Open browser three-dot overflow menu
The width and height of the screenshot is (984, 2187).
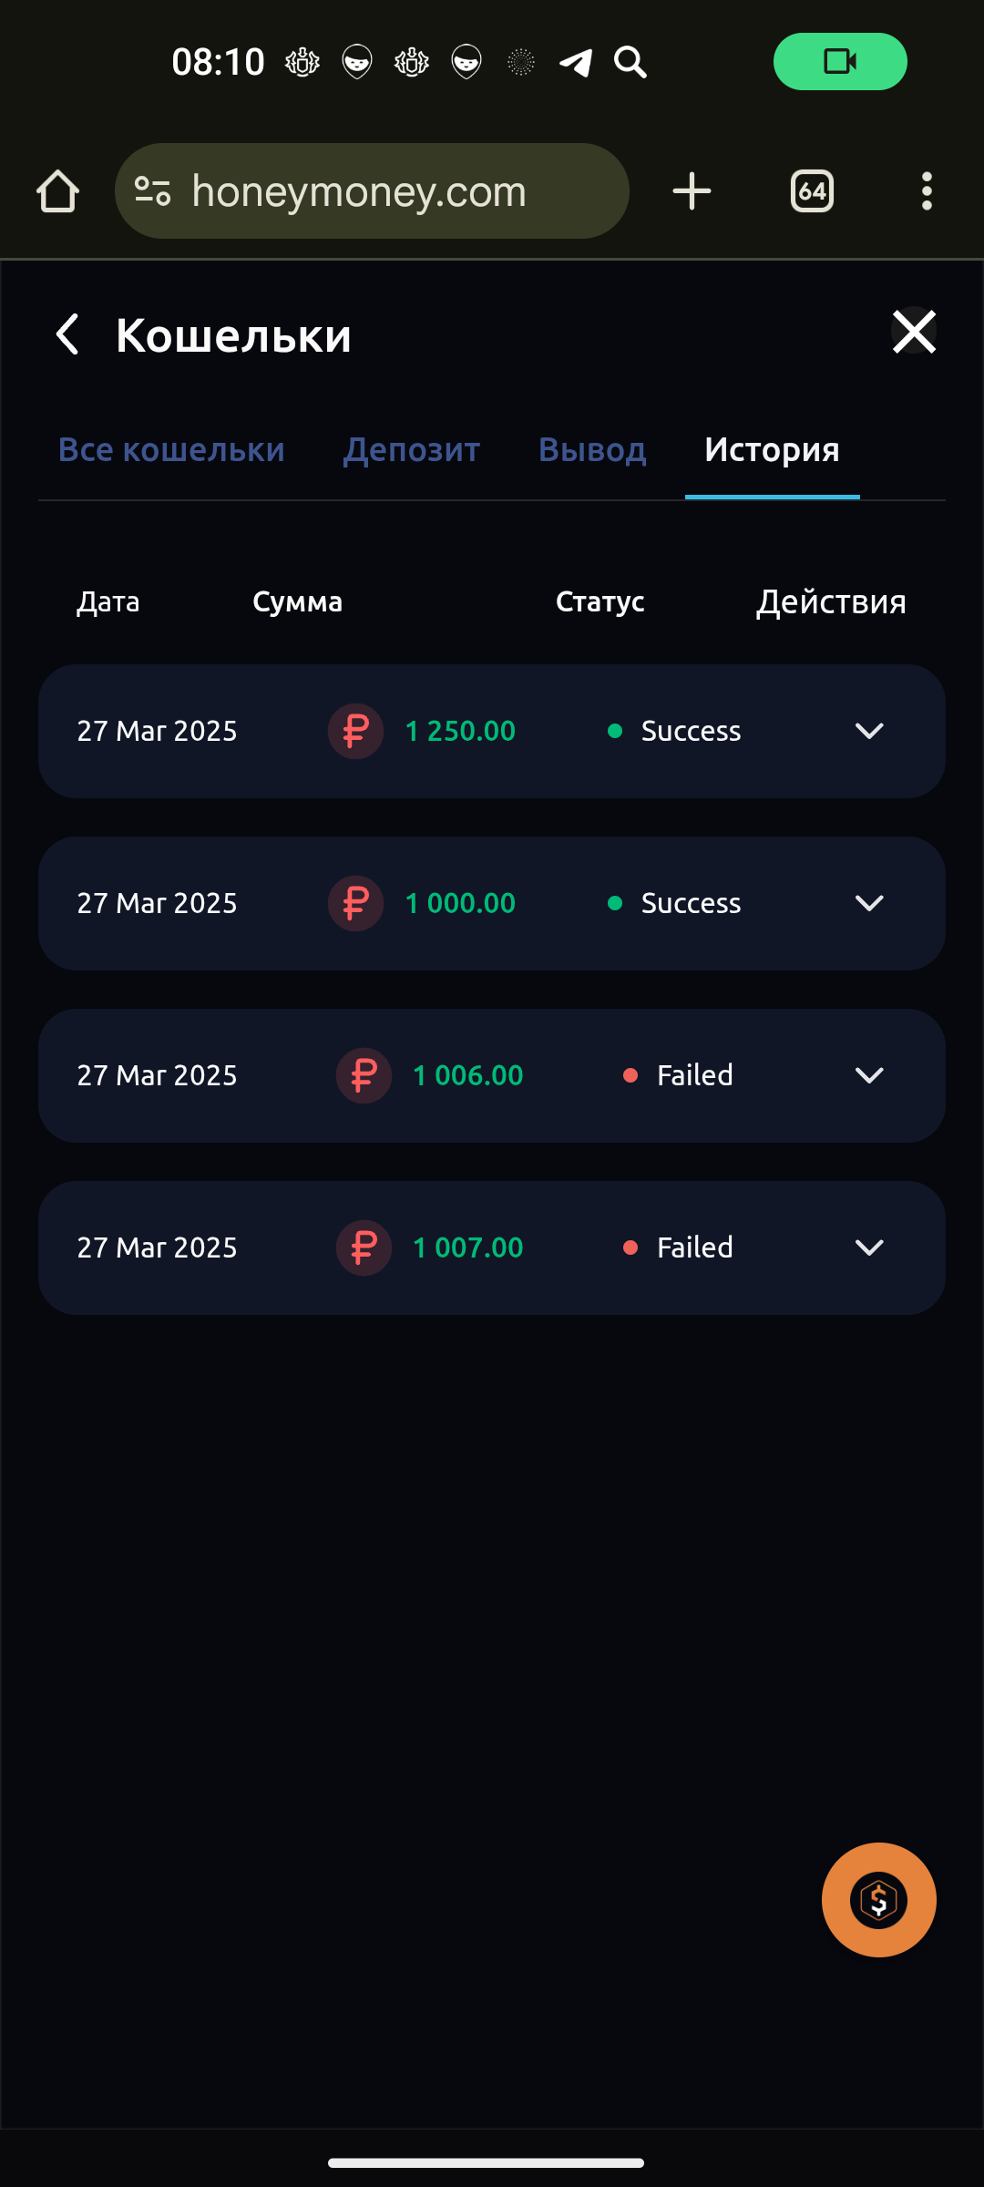click(x=927, y=191)
